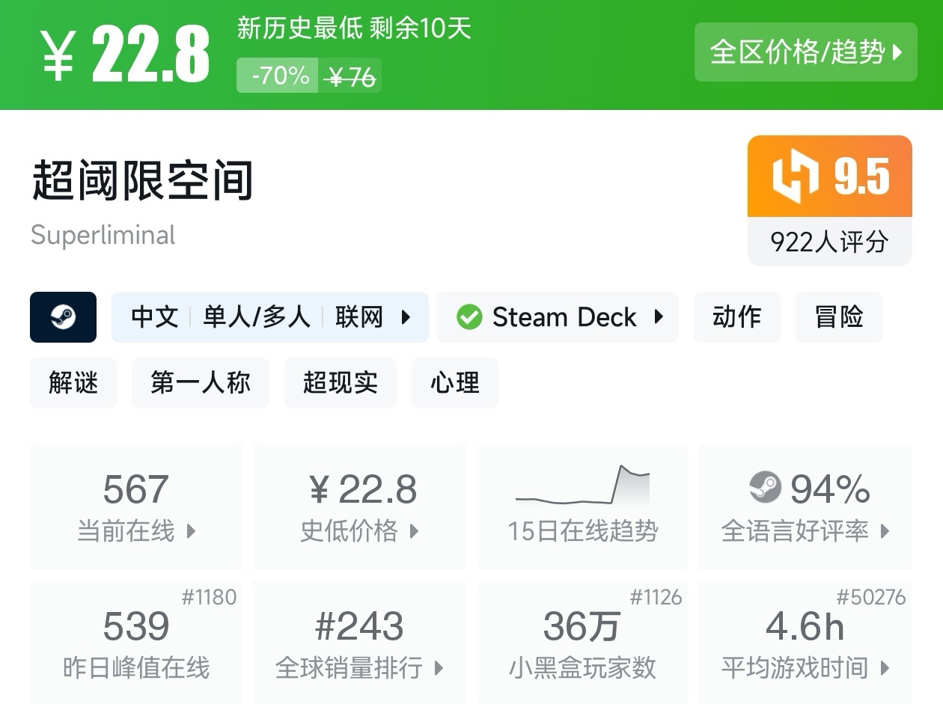Open the 9.5 Heybox score badge
Image resolution: width=943 pixels, height=704 pixels.
tap(830, 177)
